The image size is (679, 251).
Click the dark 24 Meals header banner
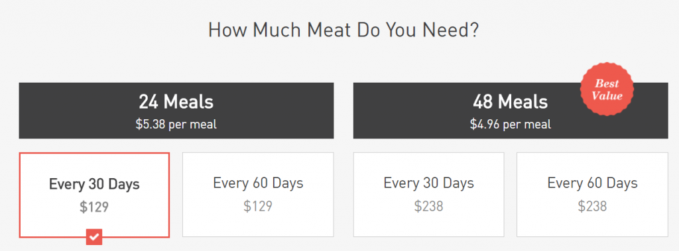pos(176,111)
